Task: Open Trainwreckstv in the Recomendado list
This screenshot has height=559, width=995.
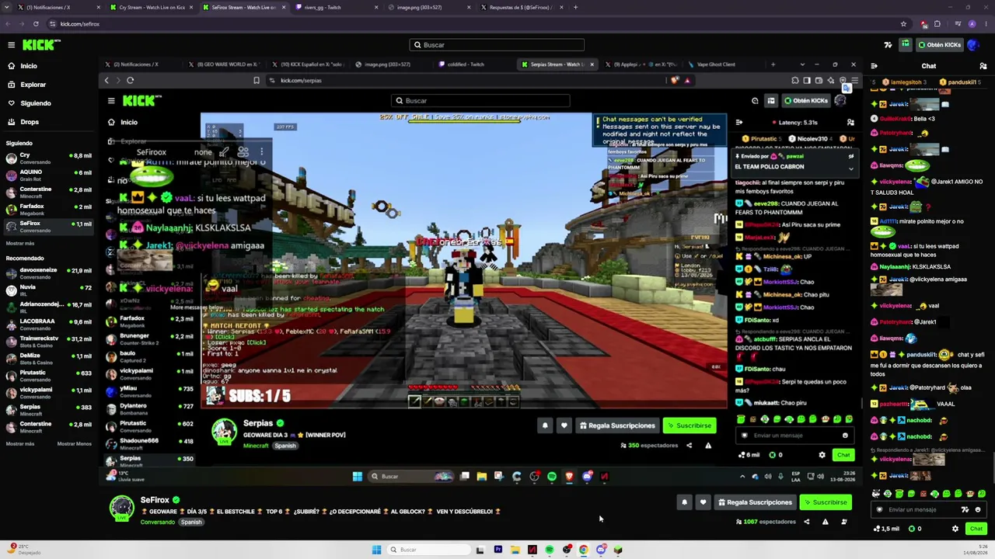Action: coord(49,342)
